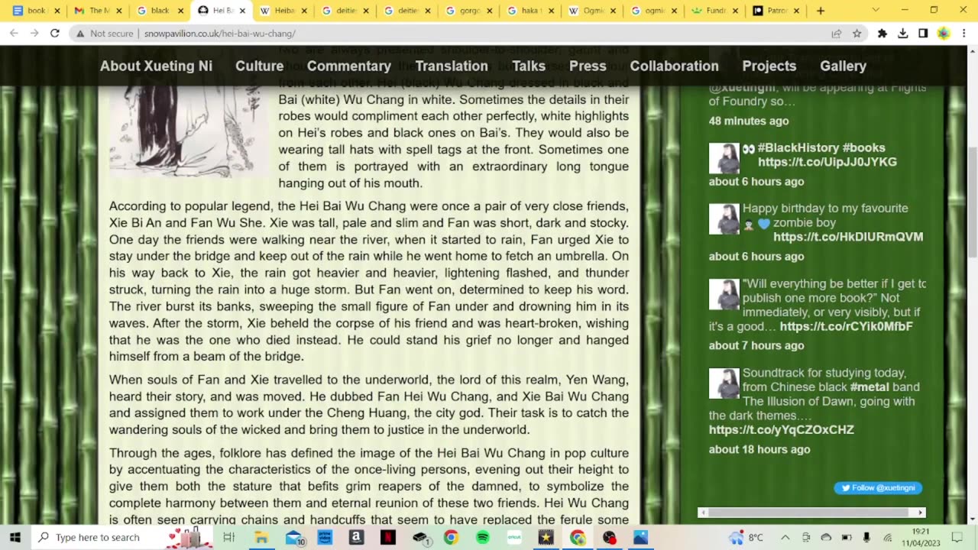Open the t.co/rCYik0MfbF tweet link
This screenshot has width=978, height=550.
click(846, 326)
